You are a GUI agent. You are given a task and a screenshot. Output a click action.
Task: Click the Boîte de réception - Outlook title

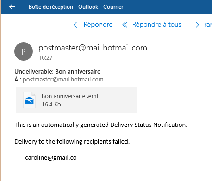[x=76, y=7]
